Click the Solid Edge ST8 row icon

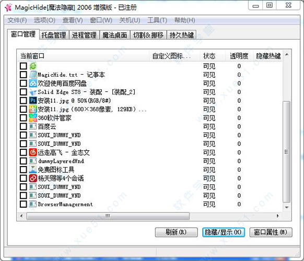click(33, 92)
